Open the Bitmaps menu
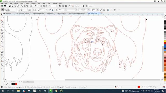Screen dimensions: 166x93 point(33,3)
